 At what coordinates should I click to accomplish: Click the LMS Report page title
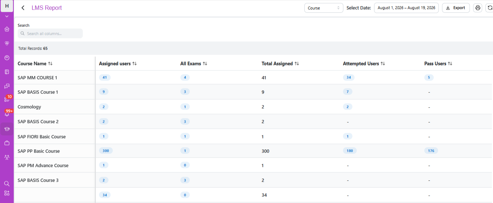click(x=47, y=8)
